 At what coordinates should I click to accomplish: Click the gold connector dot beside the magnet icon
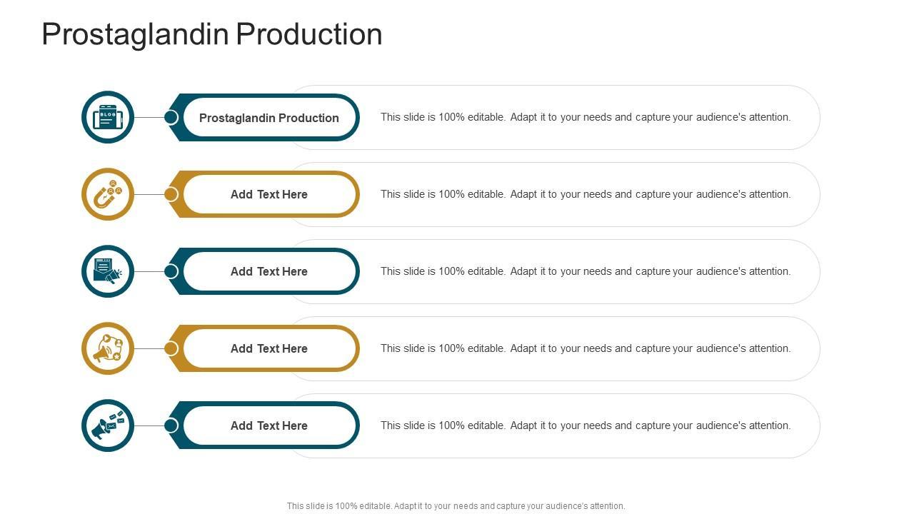(x=171, y=194)
